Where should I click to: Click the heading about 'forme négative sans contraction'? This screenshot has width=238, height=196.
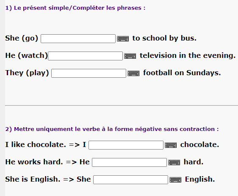[112, 129]
